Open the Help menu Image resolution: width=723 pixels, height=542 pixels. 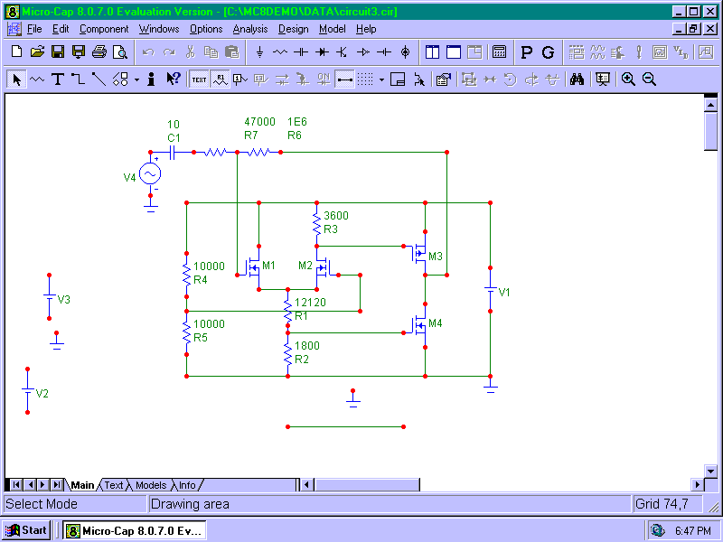[x=366, y=29]
